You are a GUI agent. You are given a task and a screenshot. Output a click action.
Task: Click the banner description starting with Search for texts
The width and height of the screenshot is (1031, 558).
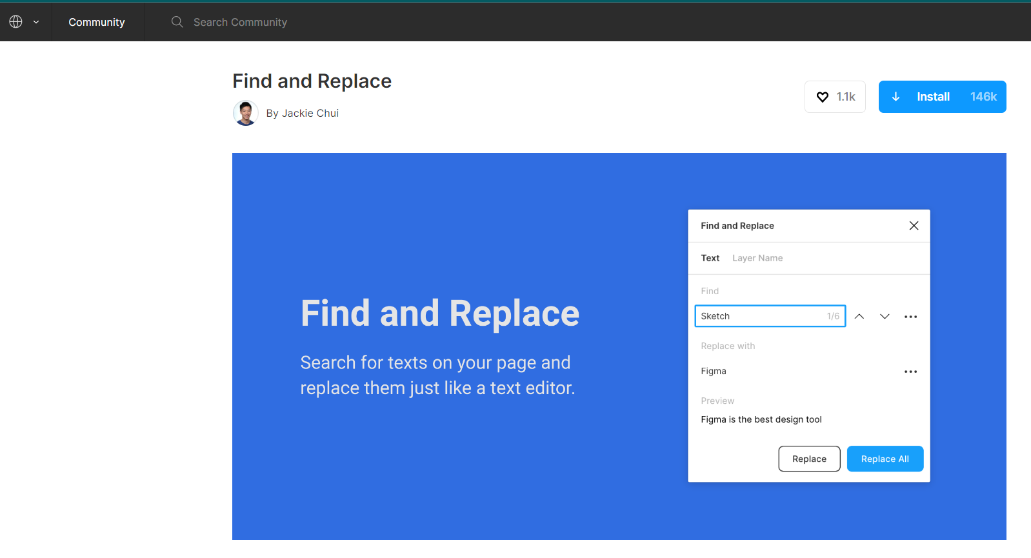point(437,375)
